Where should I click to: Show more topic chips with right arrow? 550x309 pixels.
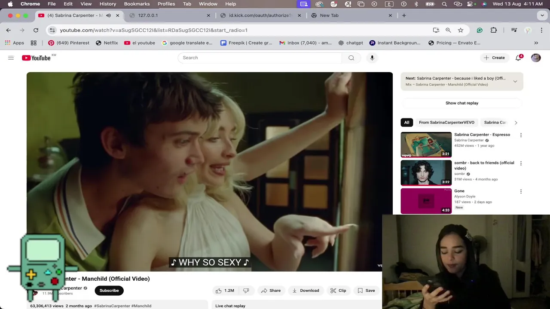pos(516,123)
